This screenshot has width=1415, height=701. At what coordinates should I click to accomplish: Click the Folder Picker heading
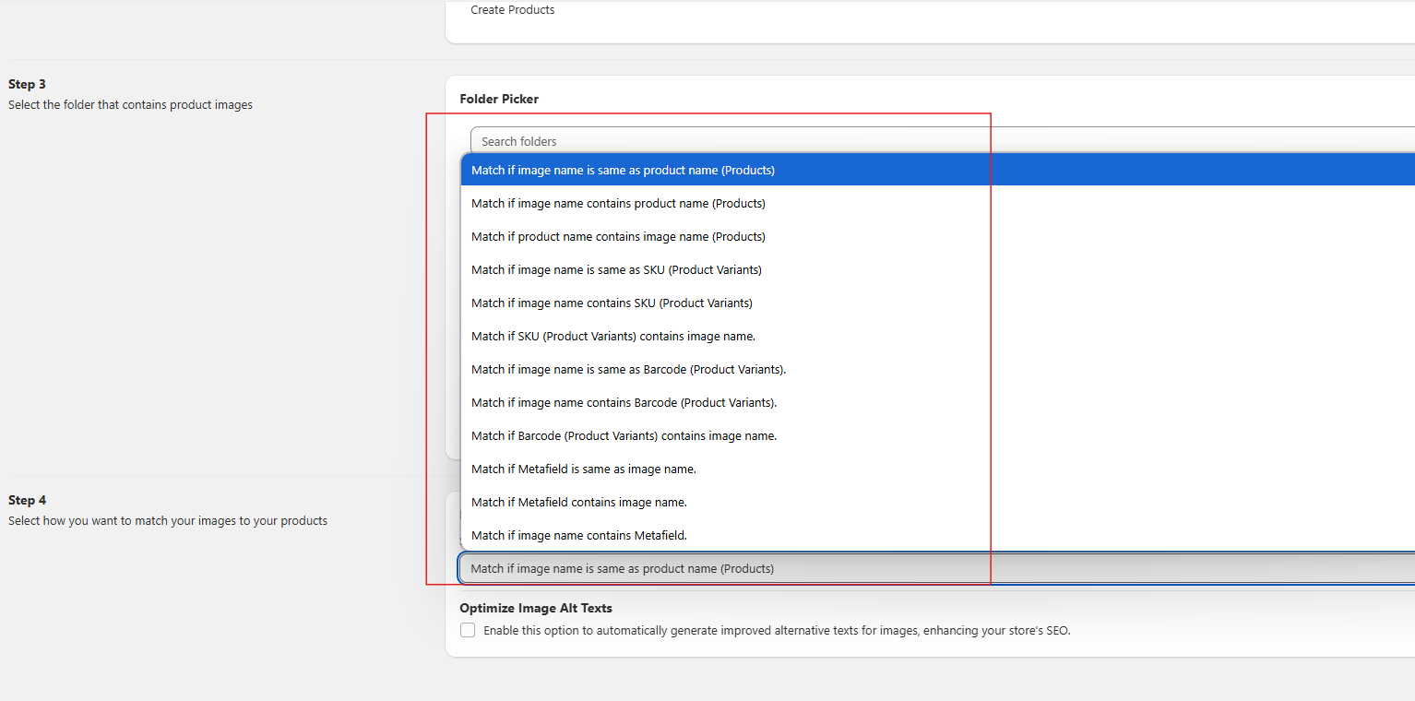pyautogui.click(x=499, y=99)
